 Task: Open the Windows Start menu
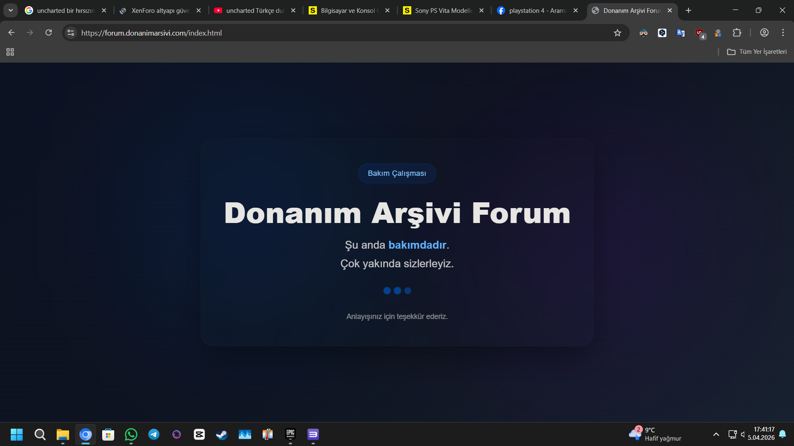point(17,434)
